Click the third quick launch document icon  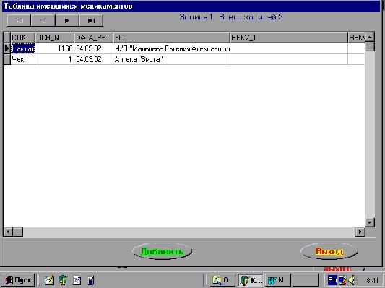(x=77, y=280)
